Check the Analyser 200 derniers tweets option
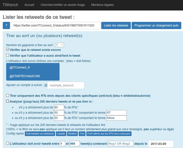183x148 pixels. [x=8, y=102]
